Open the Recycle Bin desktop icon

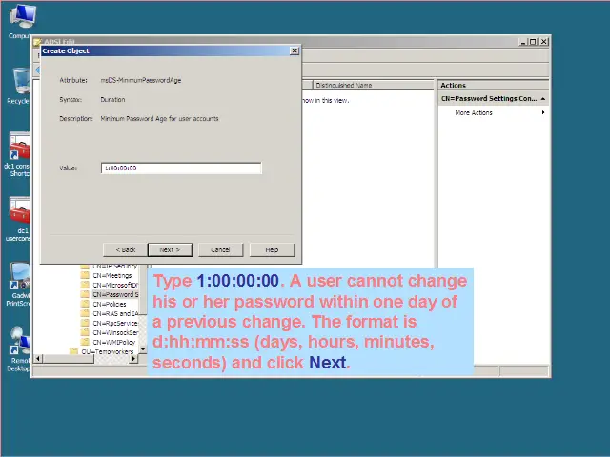coord(19,84)
